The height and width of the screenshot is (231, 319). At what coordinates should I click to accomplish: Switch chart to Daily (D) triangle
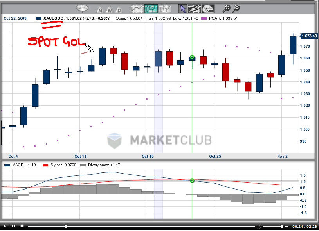point(119,9)
